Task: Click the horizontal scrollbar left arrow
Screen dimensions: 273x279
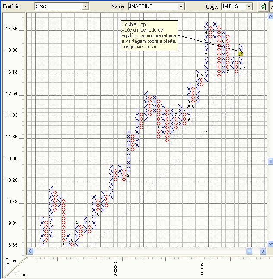Action: point(30,251)
